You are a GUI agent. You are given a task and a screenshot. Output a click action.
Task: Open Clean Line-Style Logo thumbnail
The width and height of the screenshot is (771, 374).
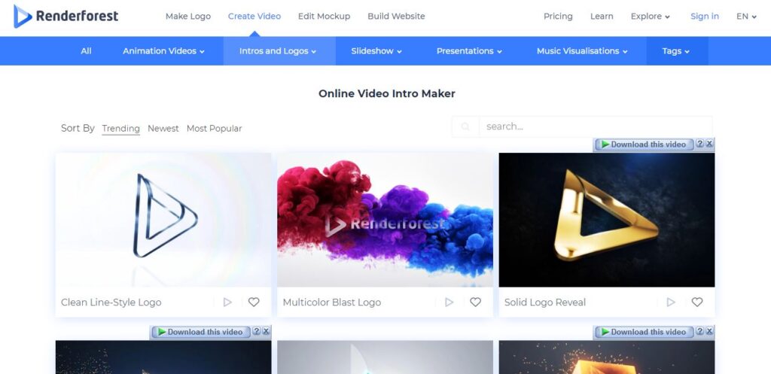(x=163, y=220)
